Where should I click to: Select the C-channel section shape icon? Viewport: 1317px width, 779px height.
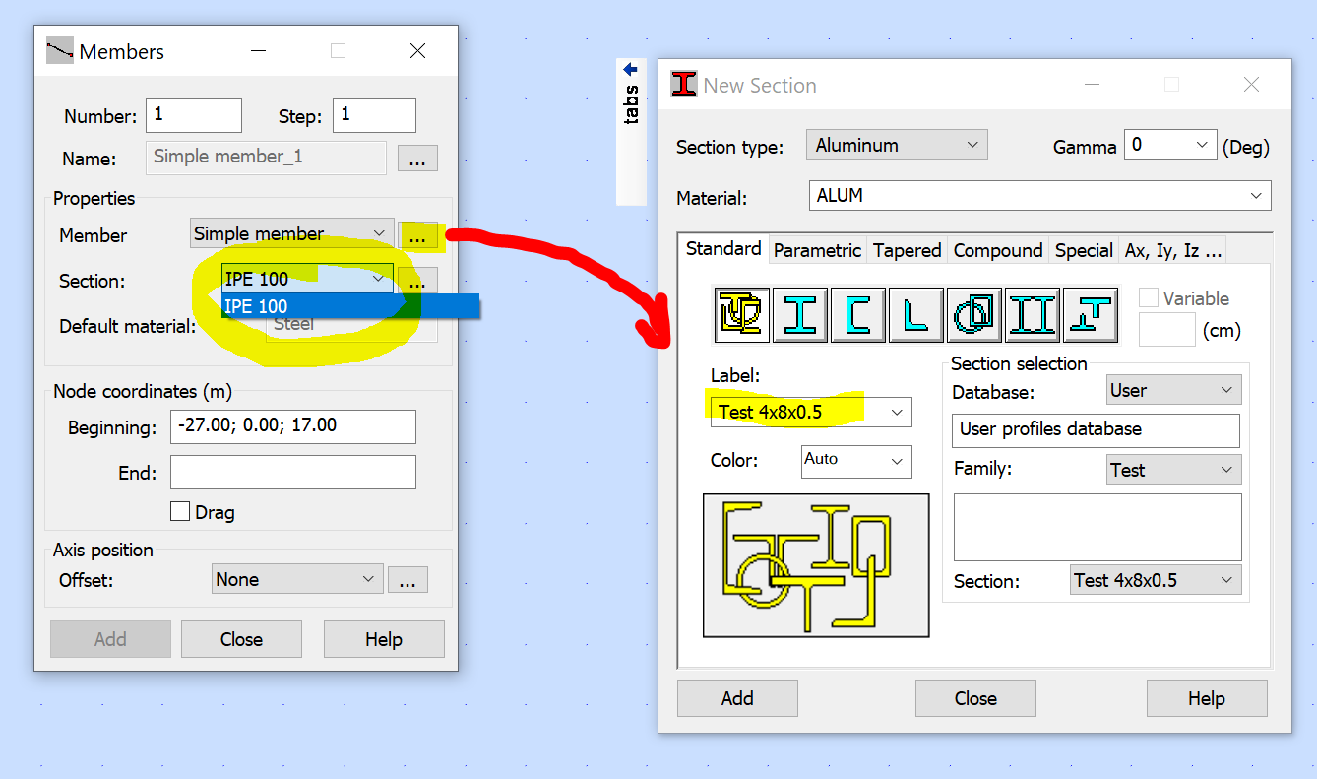coord(857,314)
